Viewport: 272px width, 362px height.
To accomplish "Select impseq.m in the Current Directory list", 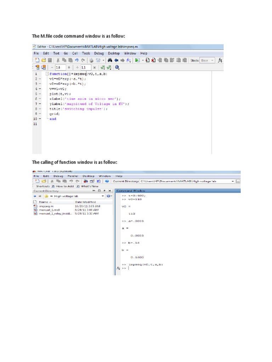I will 46,206.
